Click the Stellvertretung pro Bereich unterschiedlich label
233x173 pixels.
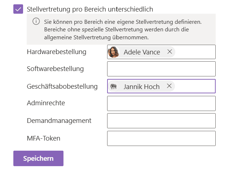[x=90, y=9]
